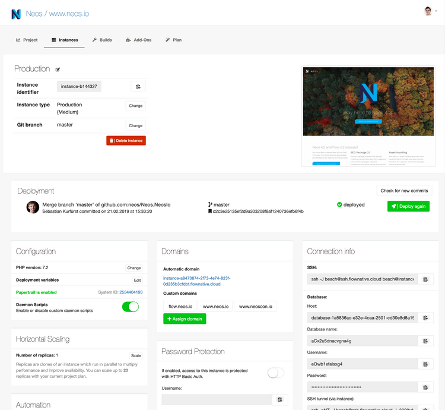Open Papertrail System ID 2534404193 link
The image size is (445, 410).
click(131, 292)
